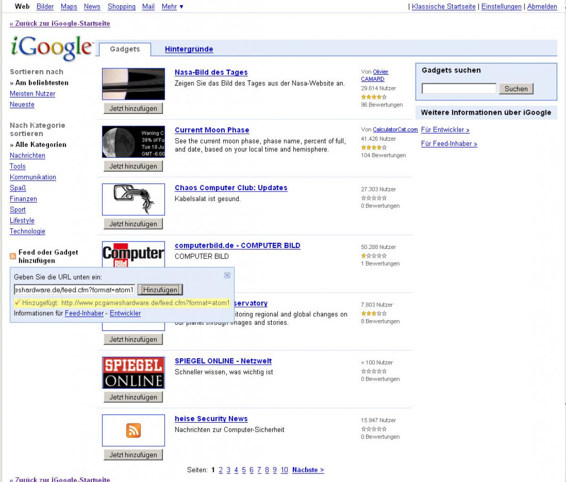566x482 pixels.
Task: Click the feed URL input field
Action: click(x=74, y=289)
